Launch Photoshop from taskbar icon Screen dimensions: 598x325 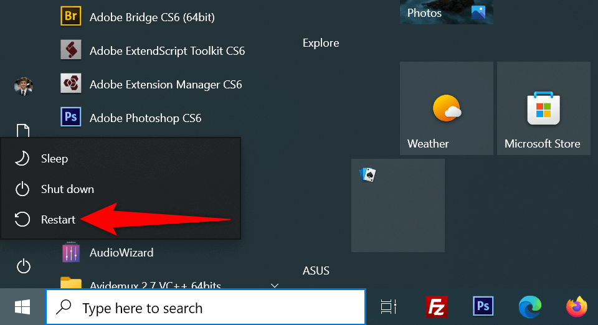[483, 306]
